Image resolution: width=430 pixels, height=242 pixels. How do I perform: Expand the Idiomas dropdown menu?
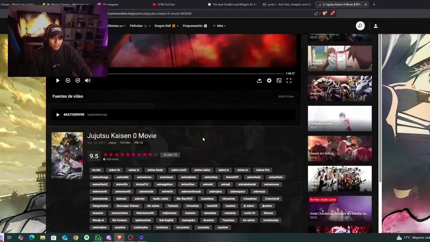pyautogui.click(x=117, y=26)
